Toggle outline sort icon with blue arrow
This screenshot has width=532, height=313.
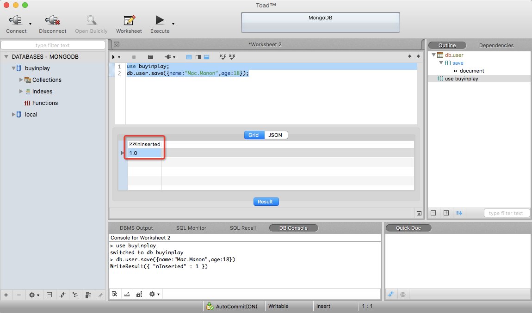tap(459, 213)
